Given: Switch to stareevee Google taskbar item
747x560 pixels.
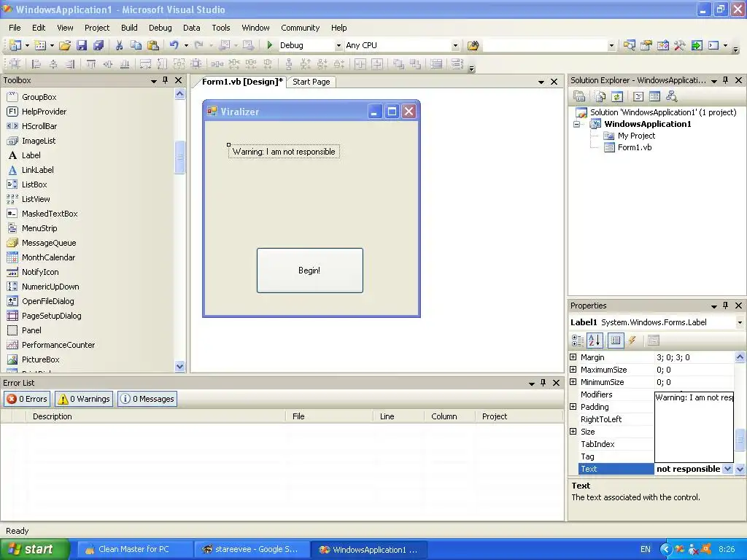Looking at the screenshot, I should pyautogui.click(x=252, y=549).
